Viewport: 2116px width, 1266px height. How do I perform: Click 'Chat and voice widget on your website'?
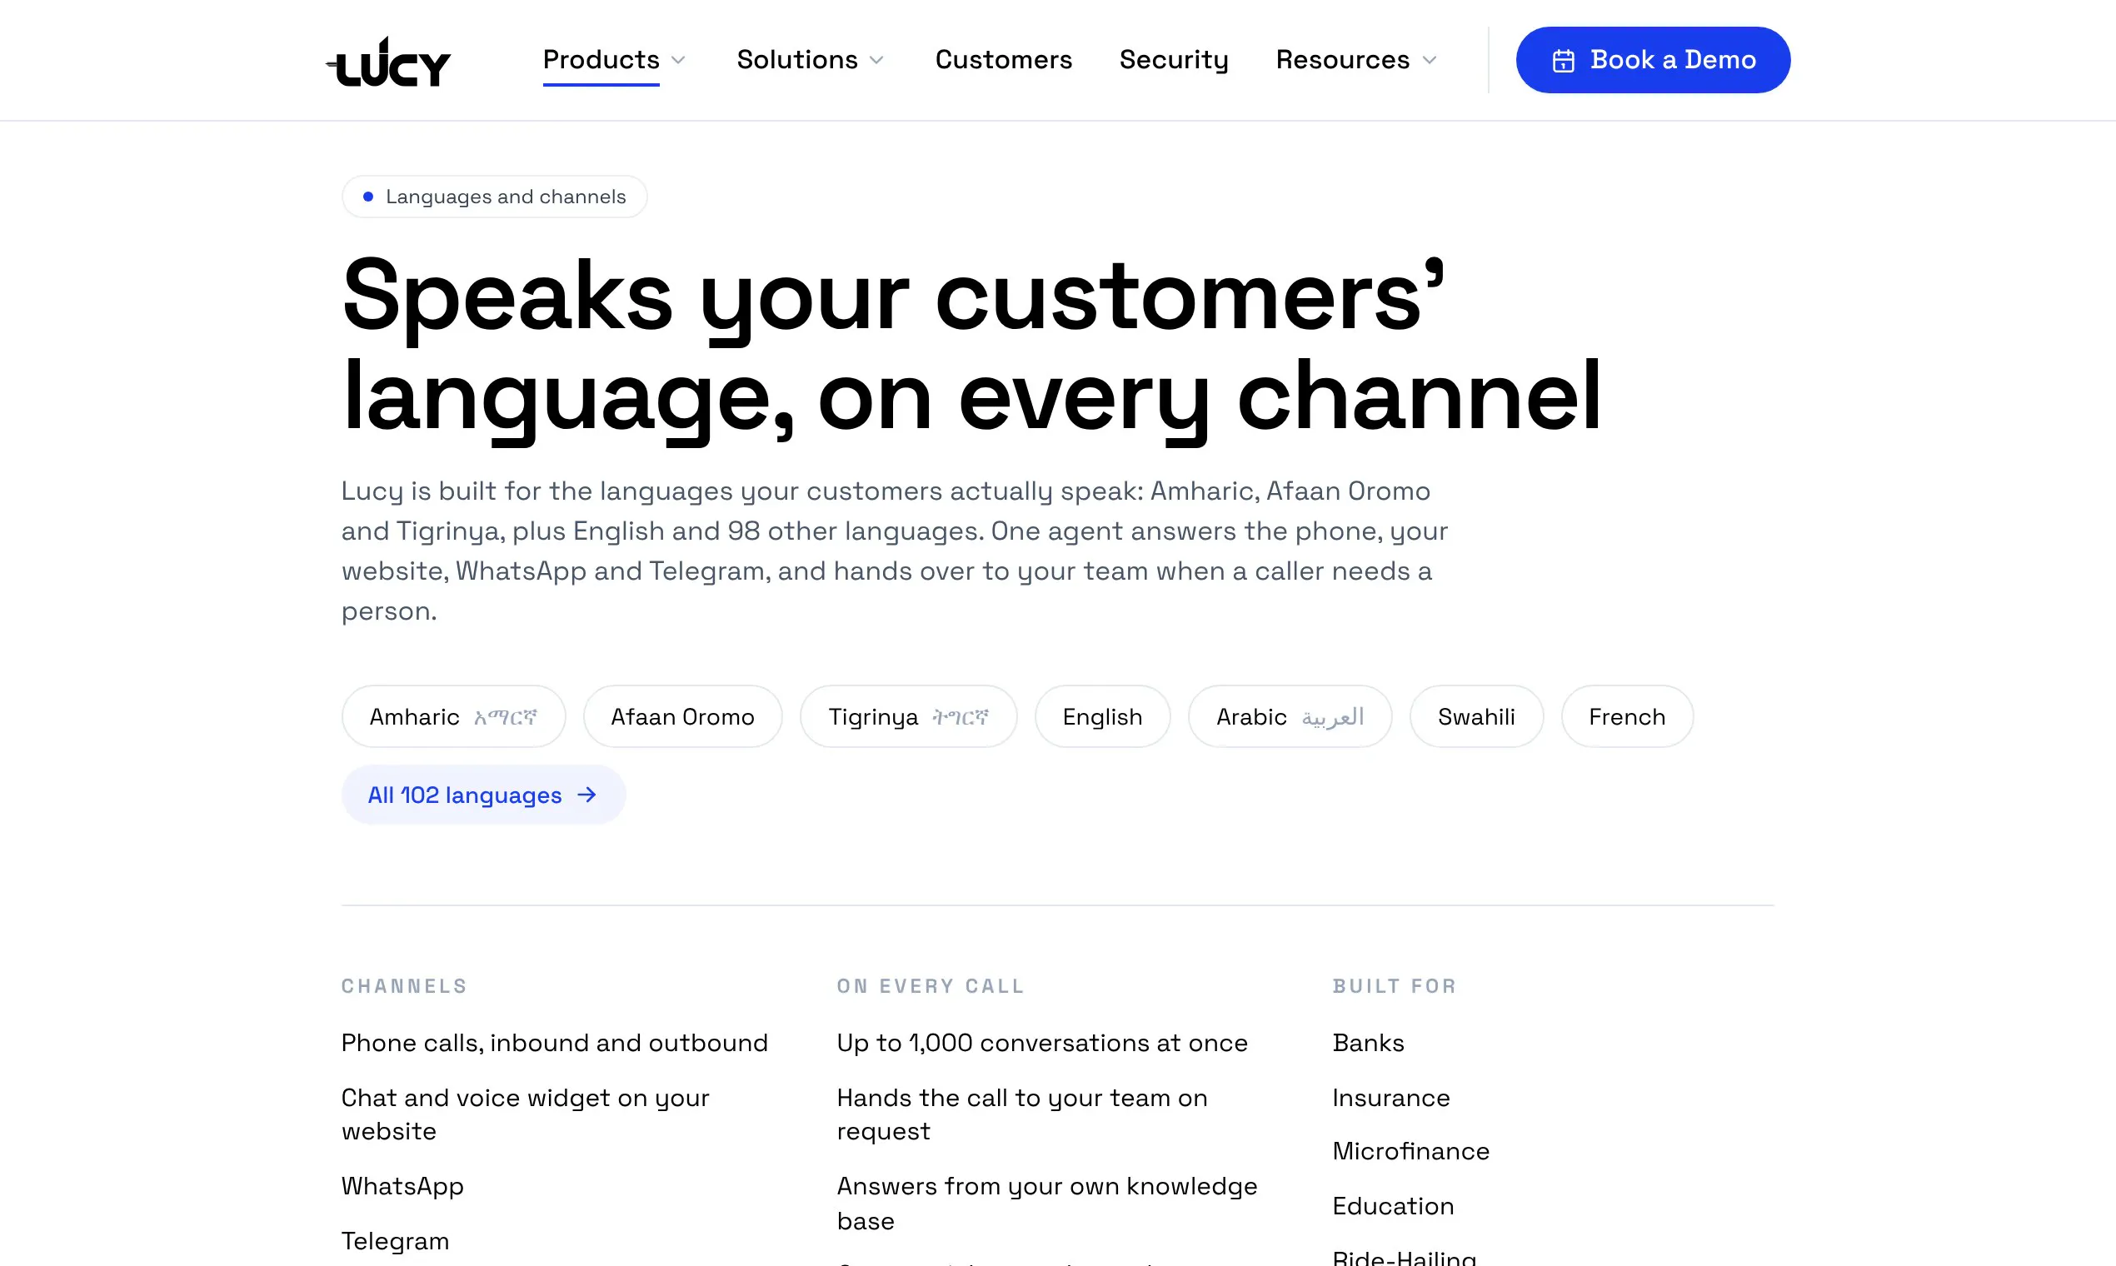point(525,1114)
